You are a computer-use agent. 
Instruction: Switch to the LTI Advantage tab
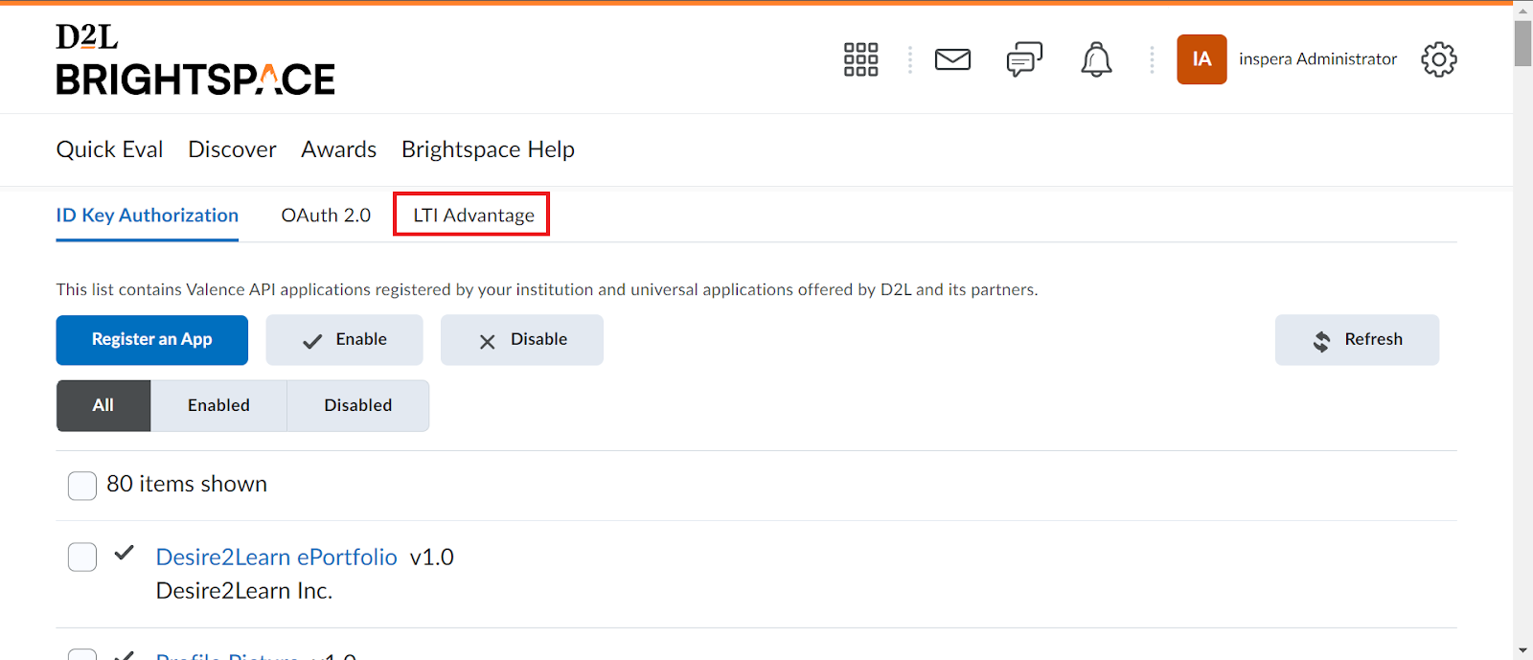[x=473, y=216]
